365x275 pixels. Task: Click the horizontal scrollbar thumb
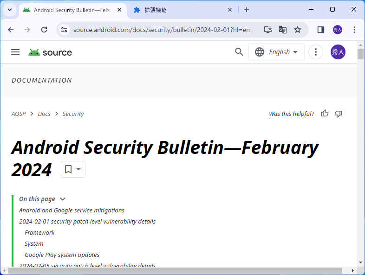tap(175, 270)
